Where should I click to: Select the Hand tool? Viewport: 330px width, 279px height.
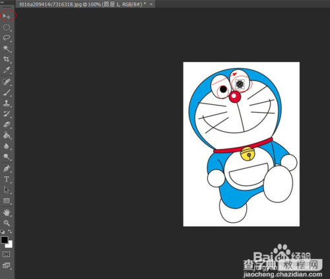point(7,212)
